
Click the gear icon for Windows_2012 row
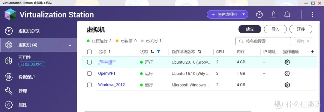287,85
